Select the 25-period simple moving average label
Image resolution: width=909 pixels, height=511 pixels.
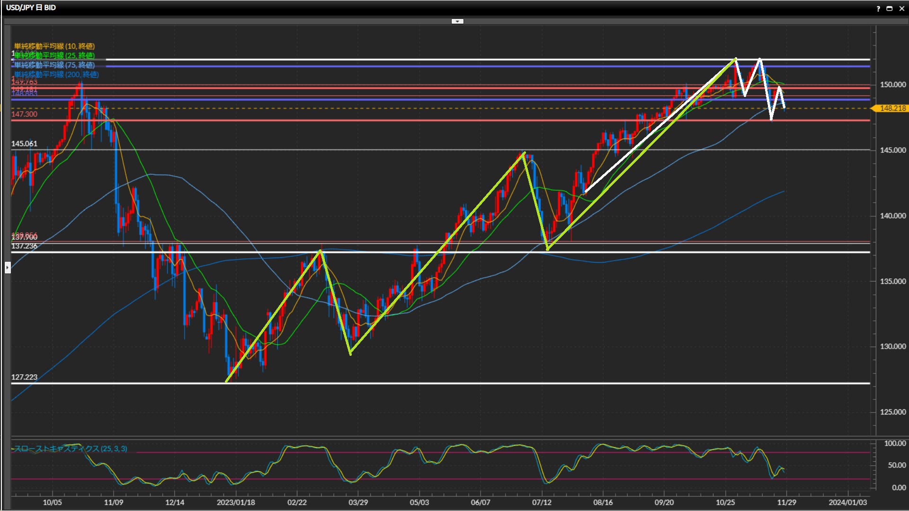coord(54,55)
